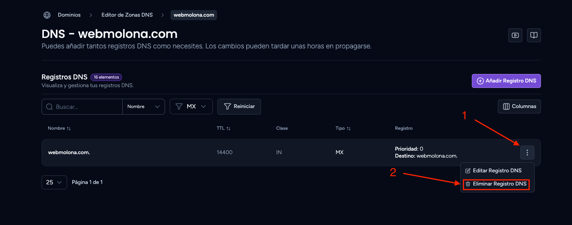Image resolution: width=572 pixels, height=225 pixels.
Task: Focus the Buscar search input field
Action: coord(87,106)
